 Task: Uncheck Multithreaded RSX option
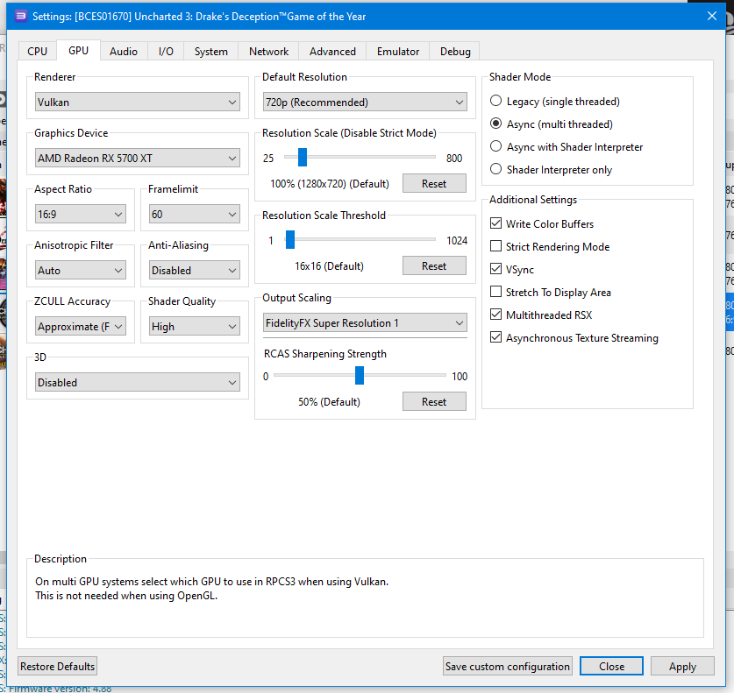pos(496,315)
